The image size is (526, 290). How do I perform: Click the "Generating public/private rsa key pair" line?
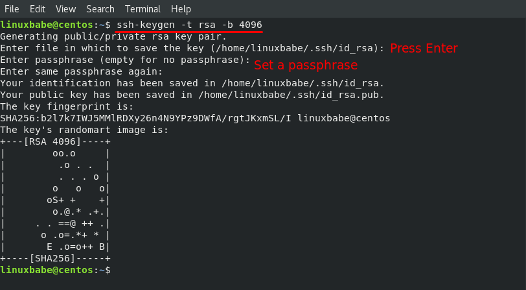coord(113,36)
